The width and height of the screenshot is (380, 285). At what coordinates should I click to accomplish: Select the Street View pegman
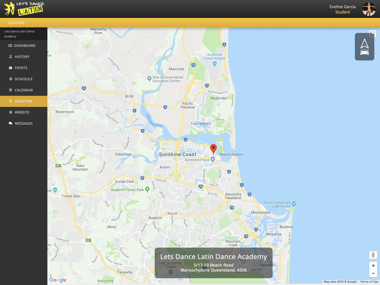point(373,255)
